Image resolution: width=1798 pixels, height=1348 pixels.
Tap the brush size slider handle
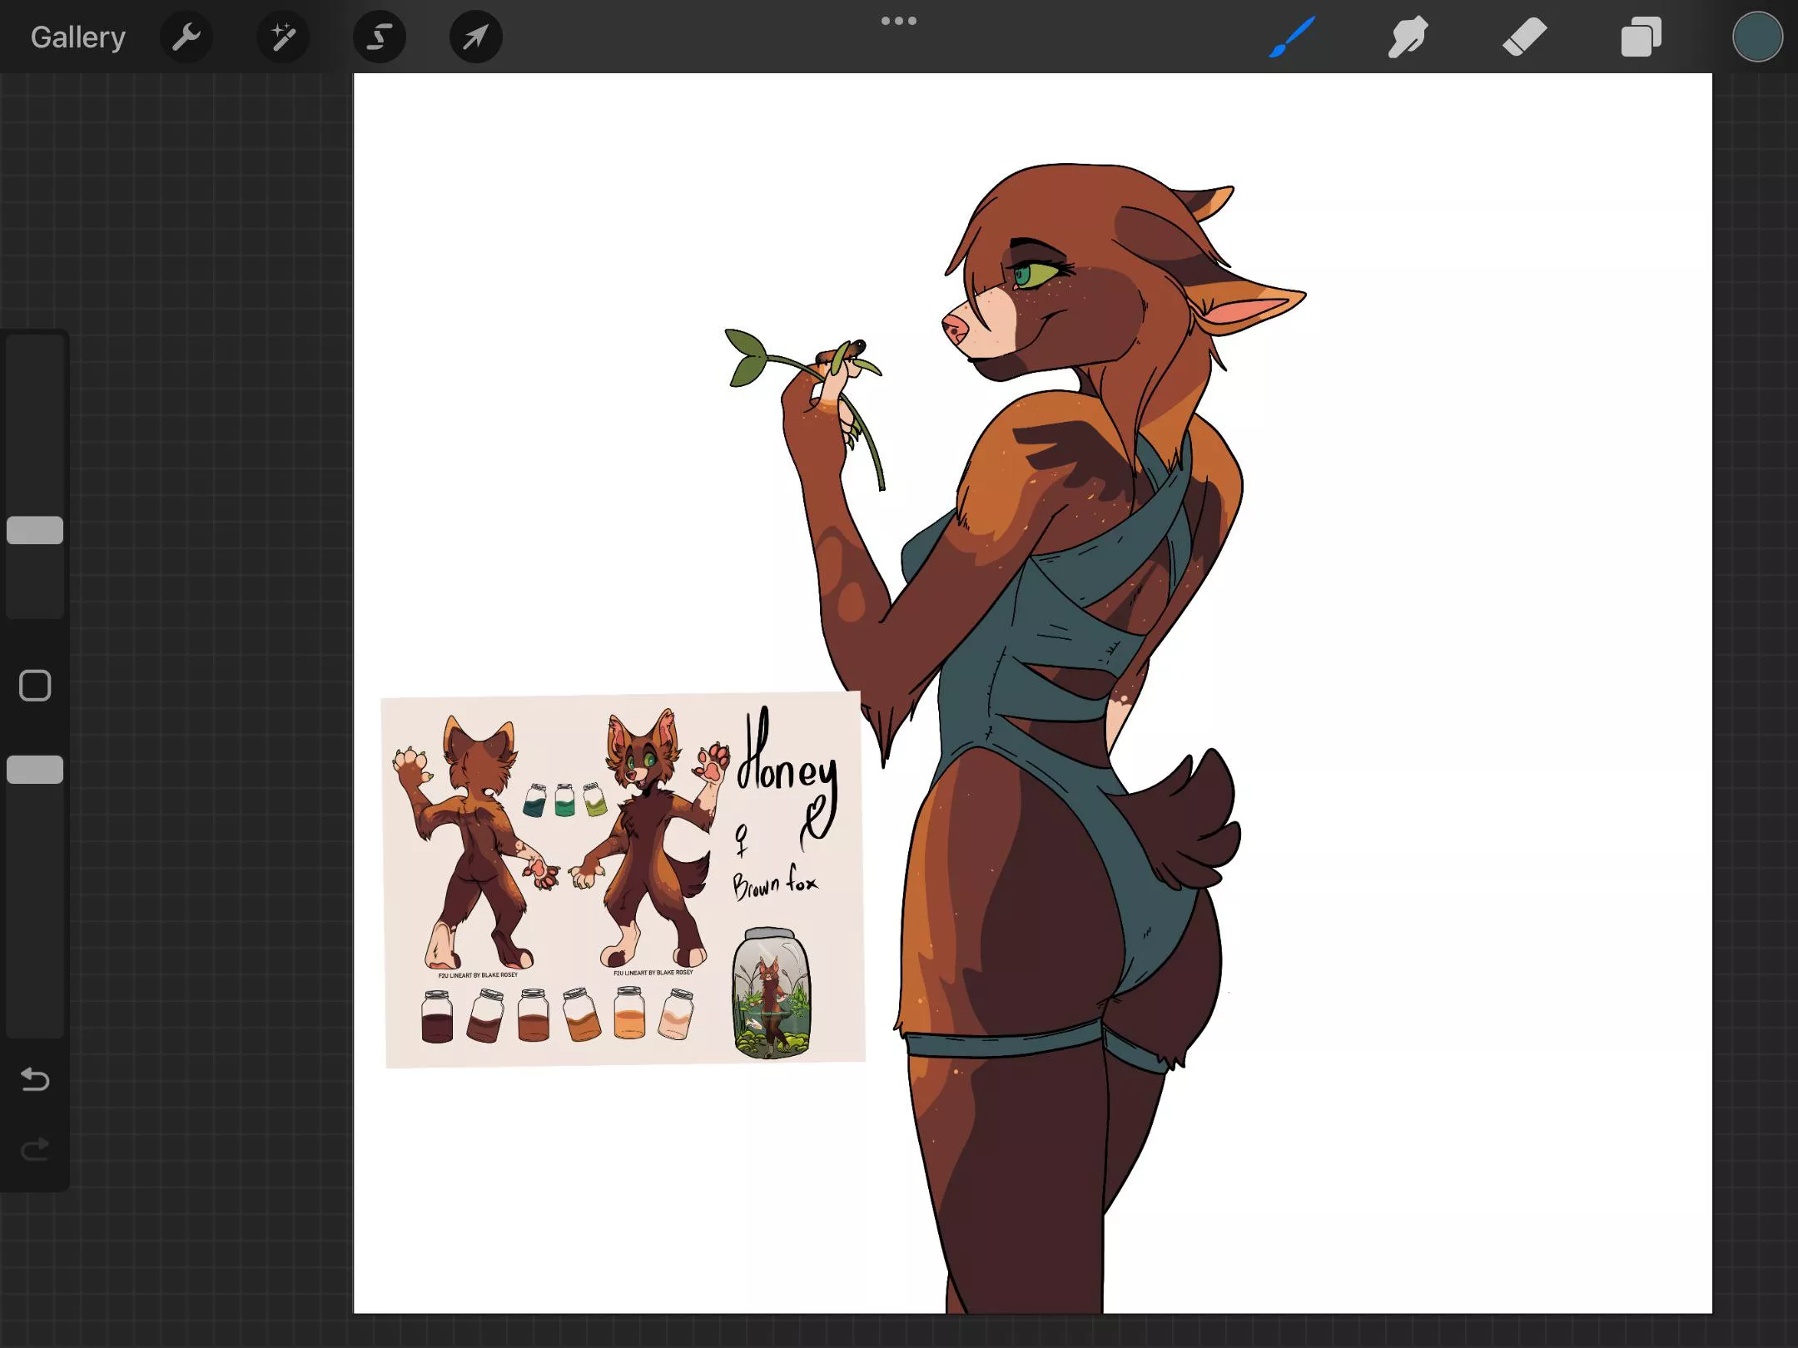(34, 530)
